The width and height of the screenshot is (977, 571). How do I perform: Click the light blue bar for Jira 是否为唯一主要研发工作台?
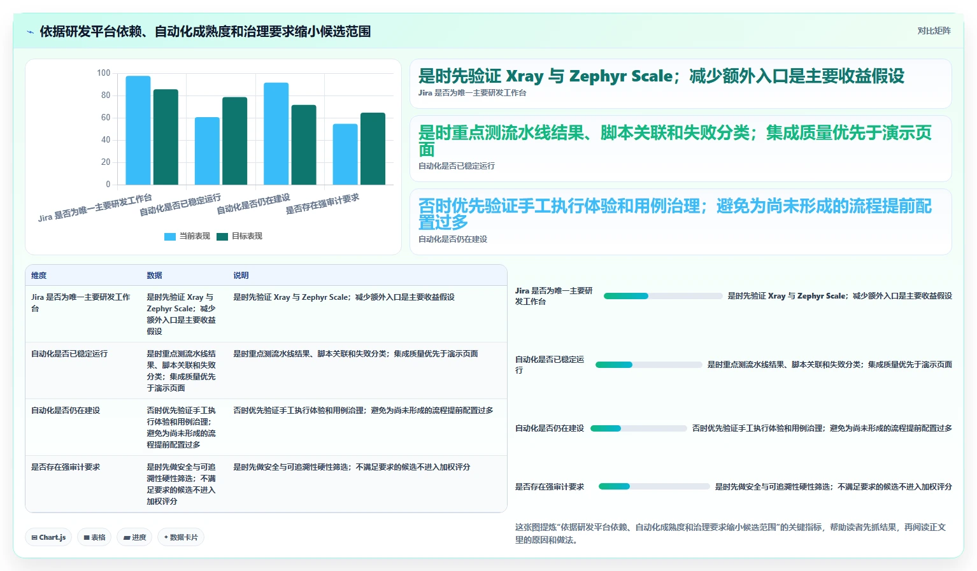[138, 130]
